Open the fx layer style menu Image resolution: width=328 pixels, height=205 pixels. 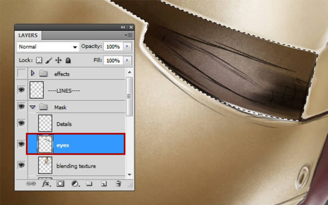[46, 184]
